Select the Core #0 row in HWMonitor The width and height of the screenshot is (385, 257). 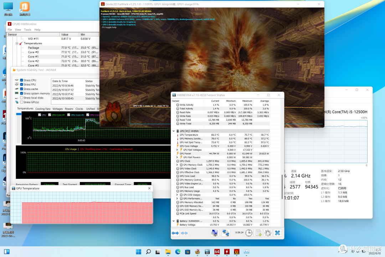tap(53, 52)
